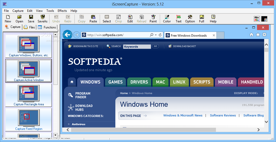Viewport: 276px width, 142px height.
Task: Click the browser refresh icon
Action: pos(160,35)
